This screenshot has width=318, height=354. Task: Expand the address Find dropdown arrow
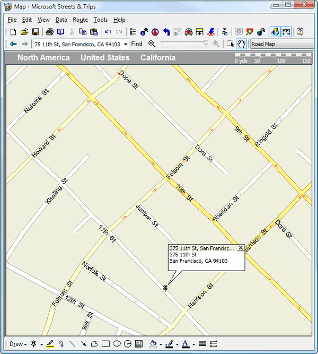point(126,44)
